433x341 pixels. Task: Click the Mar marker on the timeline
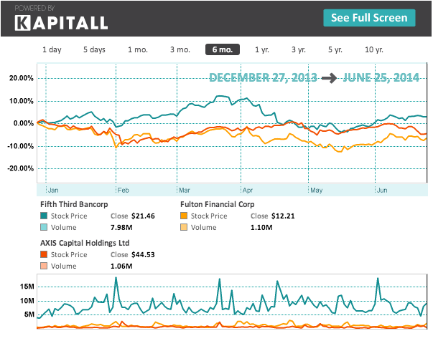(185, 190)
